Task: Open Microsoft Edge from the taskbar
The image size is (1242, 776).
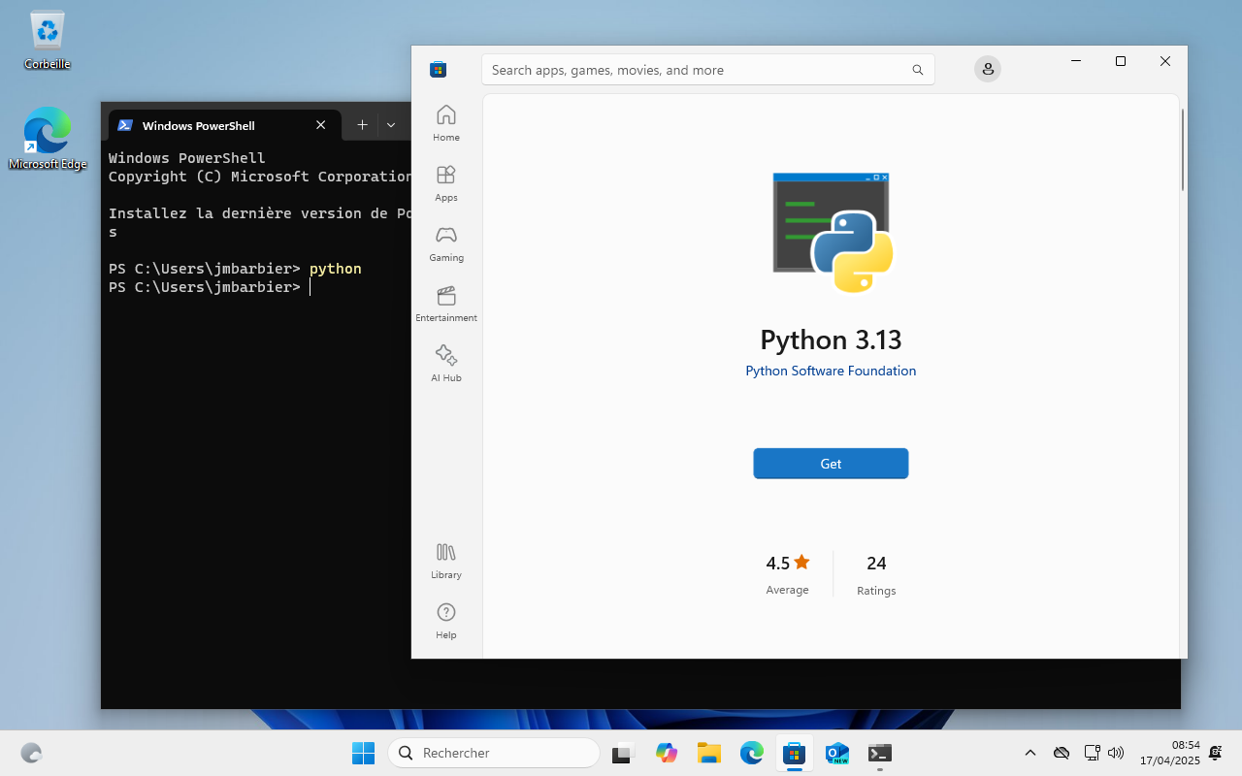Action: pos(752,753)
